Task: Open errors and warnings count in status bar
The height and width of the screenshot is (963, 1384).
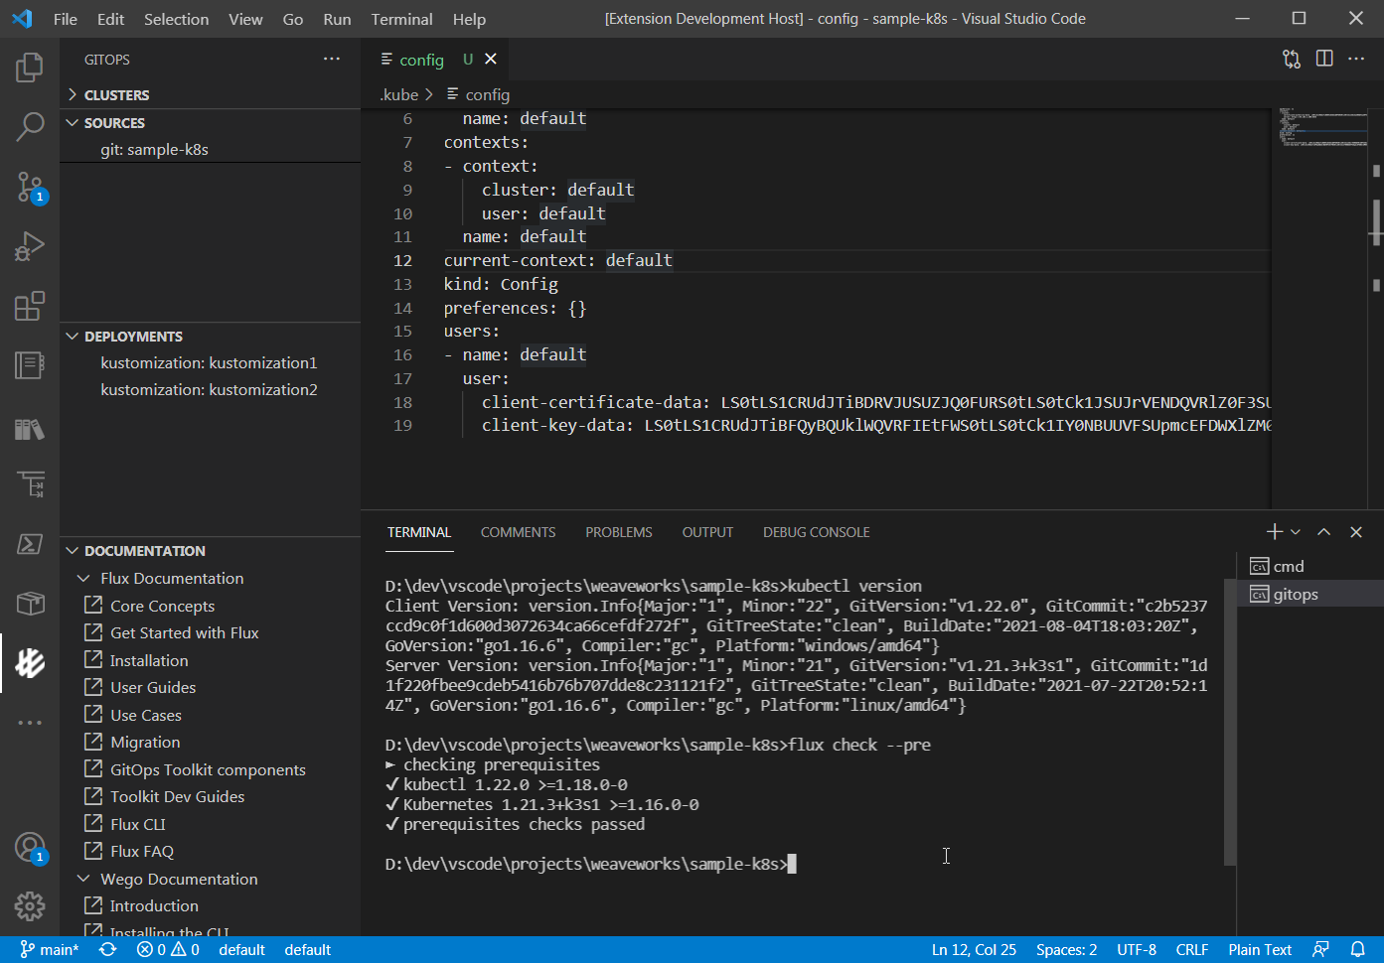Action: coord(168,950)
